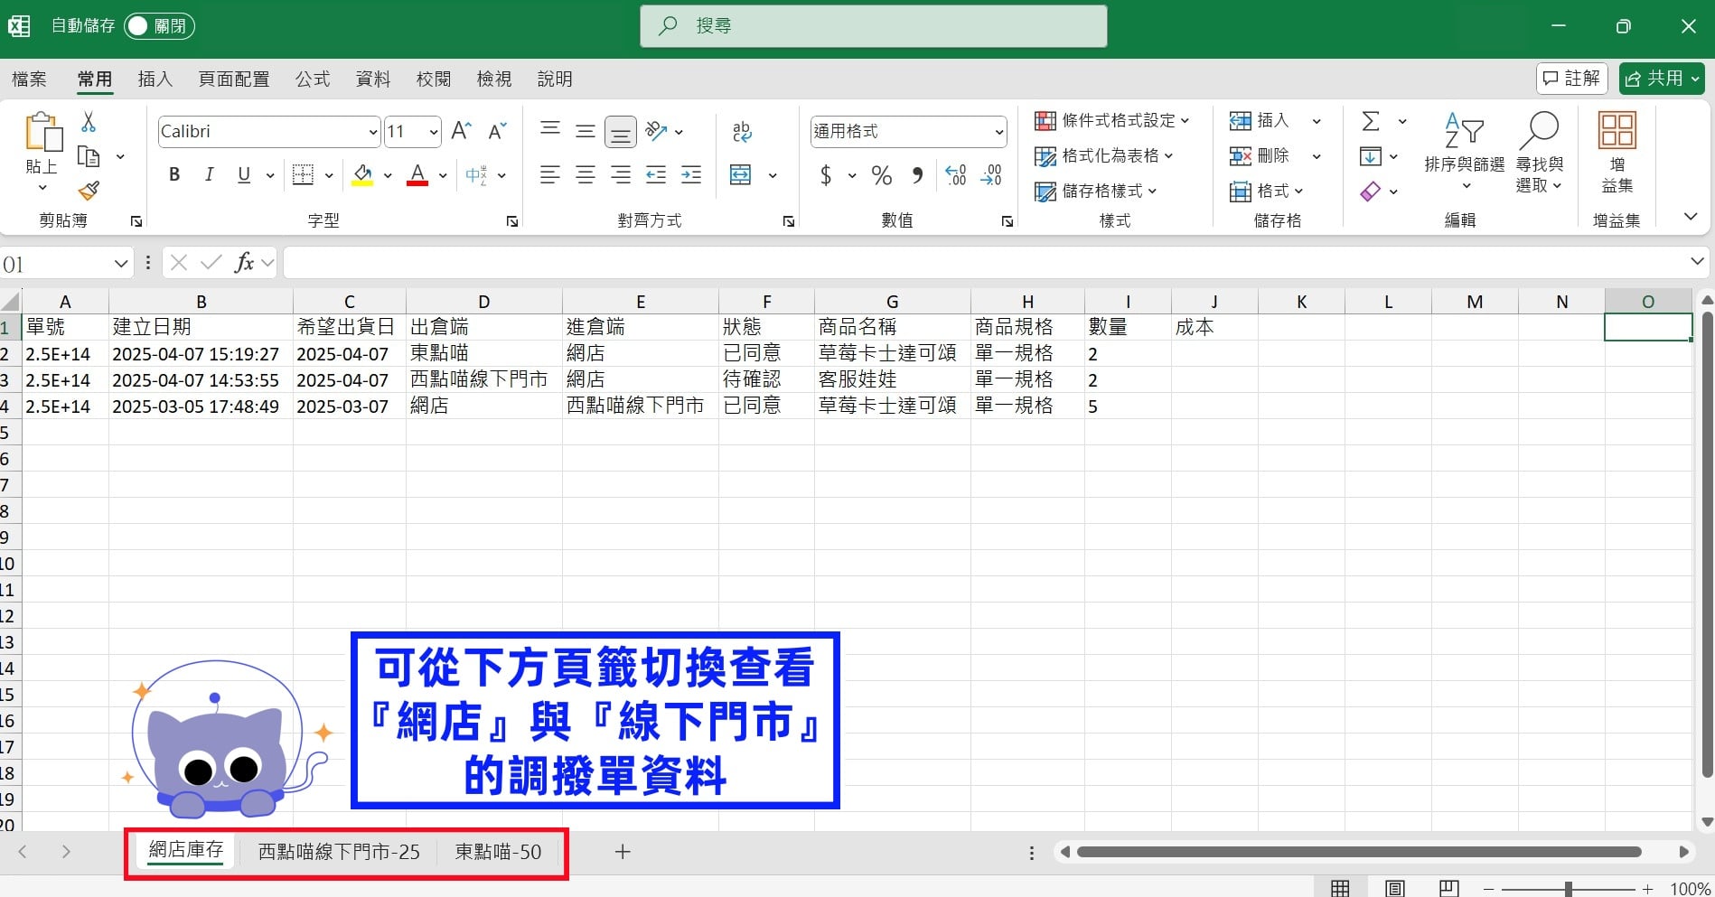Open Sort and Filter tool
This screenshot has width=1715, height=897.
[1465, 150]
